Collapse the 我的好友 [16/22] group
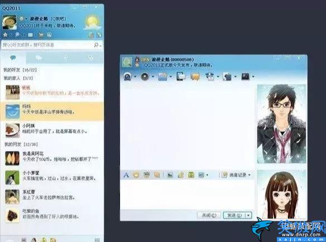 20,70
